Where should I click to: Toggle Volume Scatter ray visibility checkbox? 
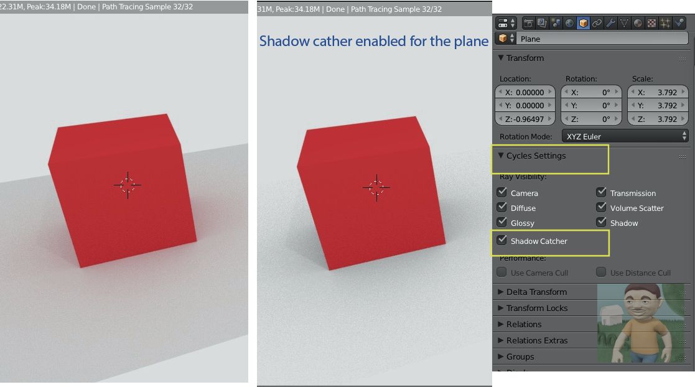pyautogui.click(x=601, y=207)
